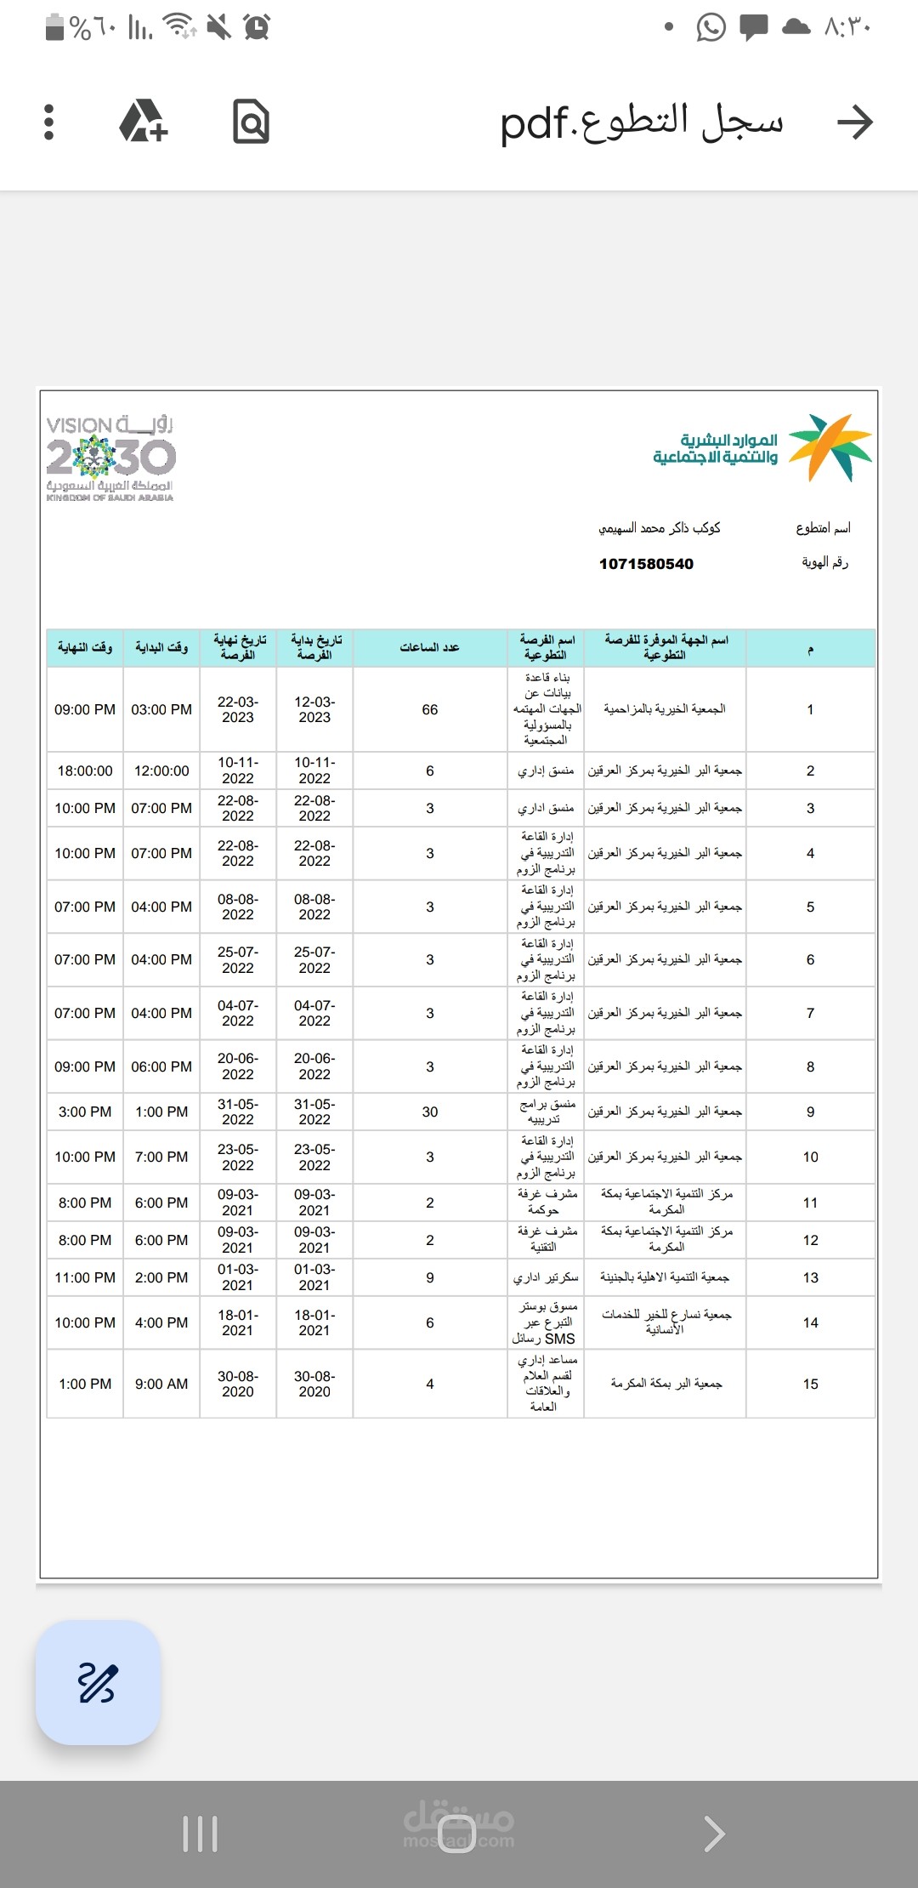Tap the back arrow beside the title

pos(854,122)
